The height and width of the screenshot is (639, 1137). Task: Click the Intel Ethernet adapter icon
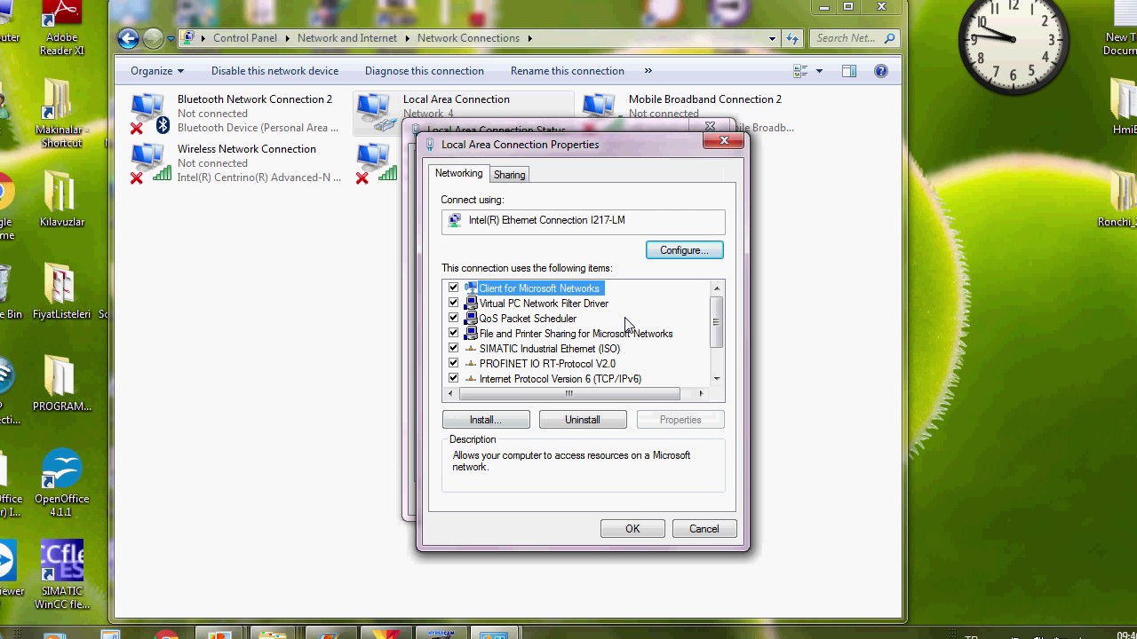tap(455, 220)
